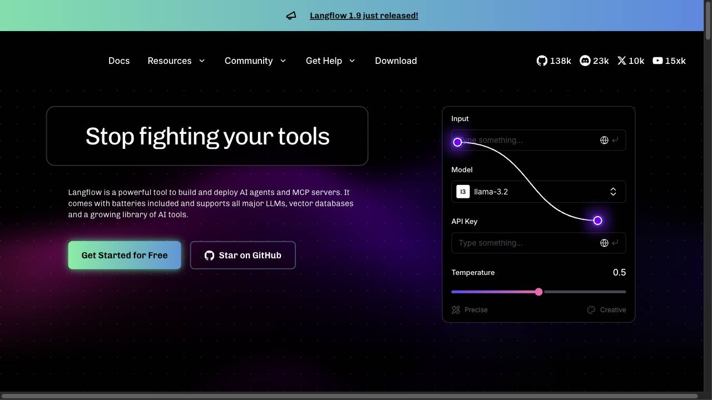Image resolution: width=712 pixels, height=400 pixels.
Task: Click the enter-arrow icon in the API Key field
Action: click(615, 243)
